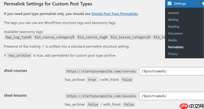Click the %ld_course_category% tag
The image size is (204, 109).
tap(54, 37)
